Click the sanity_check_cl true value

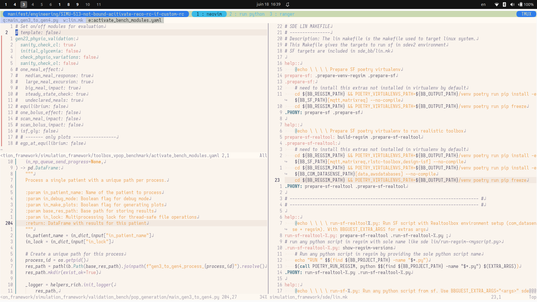(68, 45)
